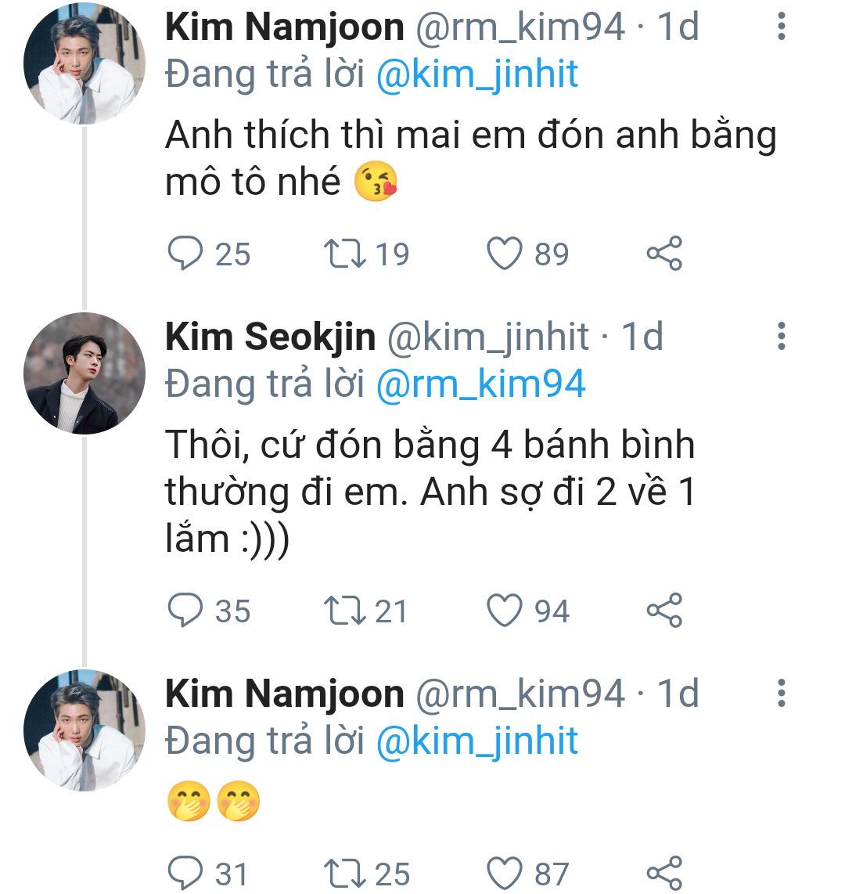Share Kim Seokjin's tweet
The width and height of the screenshot is (845, 894).
[664, 611]
